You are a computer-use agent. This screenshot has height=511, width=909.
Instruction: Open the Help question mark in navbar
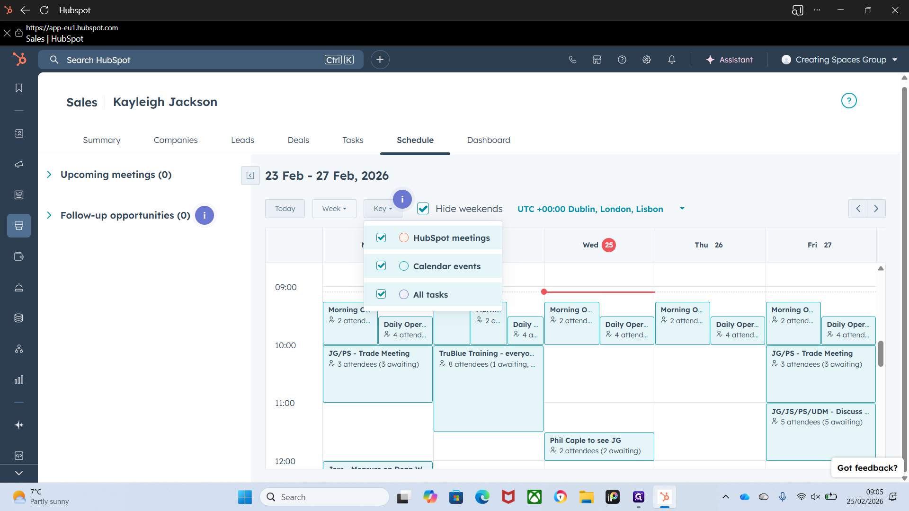[x=622, y=60]
